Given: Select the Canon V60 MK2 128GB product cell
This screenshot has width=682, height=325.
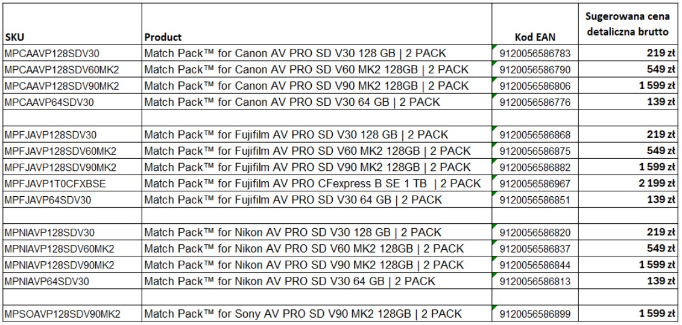Looking at the screenshot, I should pyautogui.click(x=317, y=69).
